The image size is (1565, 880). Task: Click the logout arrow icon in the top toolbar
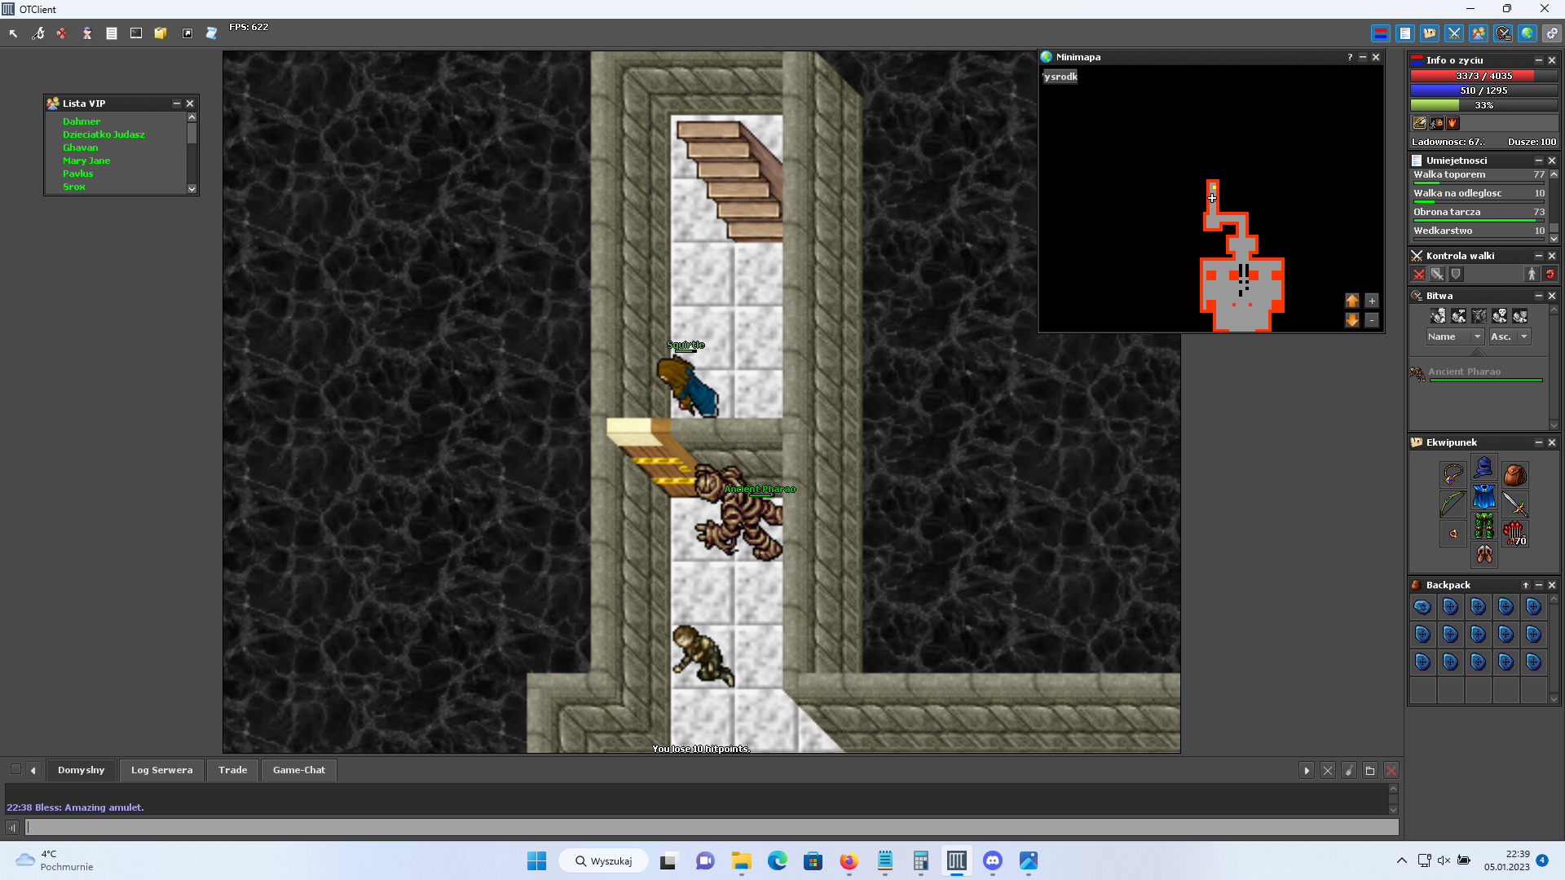click(13, 33)
